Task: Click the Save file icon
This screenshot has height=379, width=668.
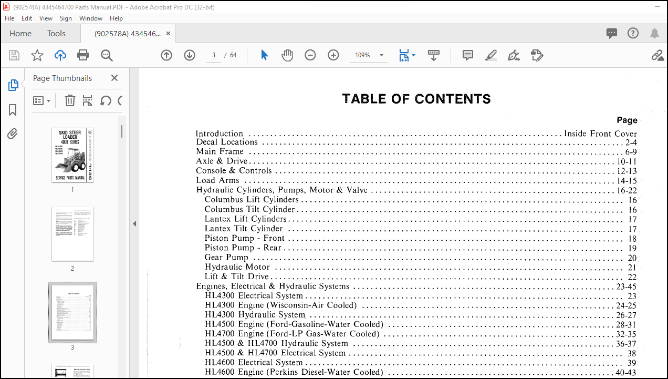Action: (14, 55)
